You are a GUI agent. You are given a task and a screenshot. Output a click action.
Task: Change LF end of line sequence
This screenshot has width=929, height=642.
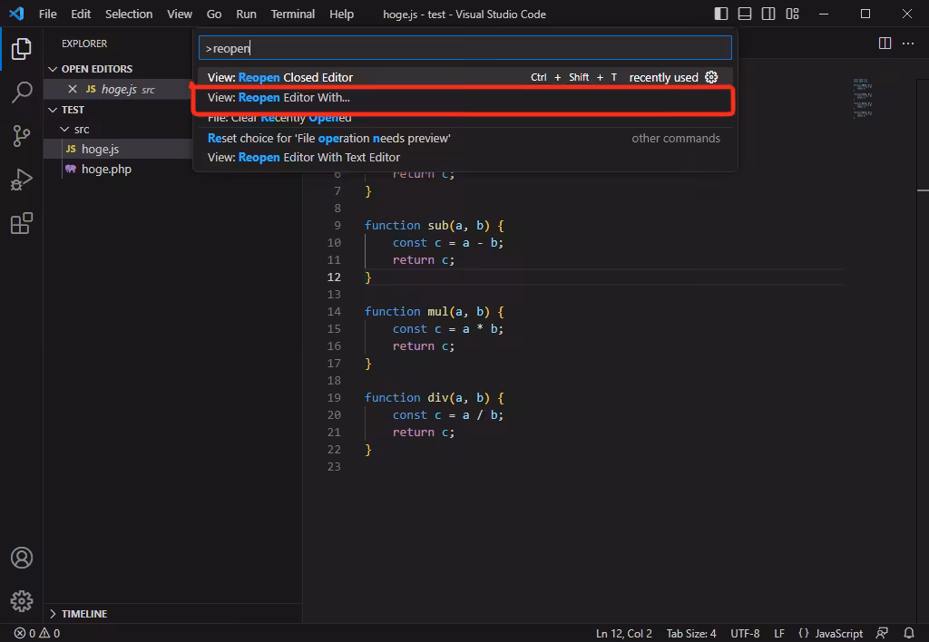[x=779, y=633]
